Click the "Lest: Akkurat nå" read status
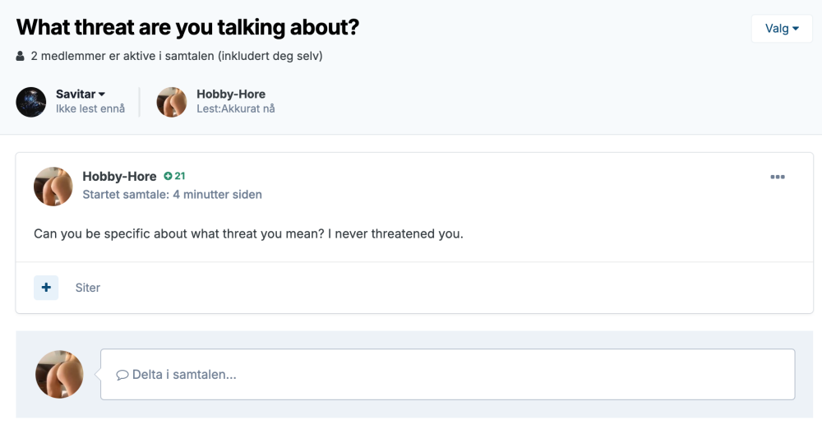The height and width of the screenshot is (429, 822). tap(236, 108)
